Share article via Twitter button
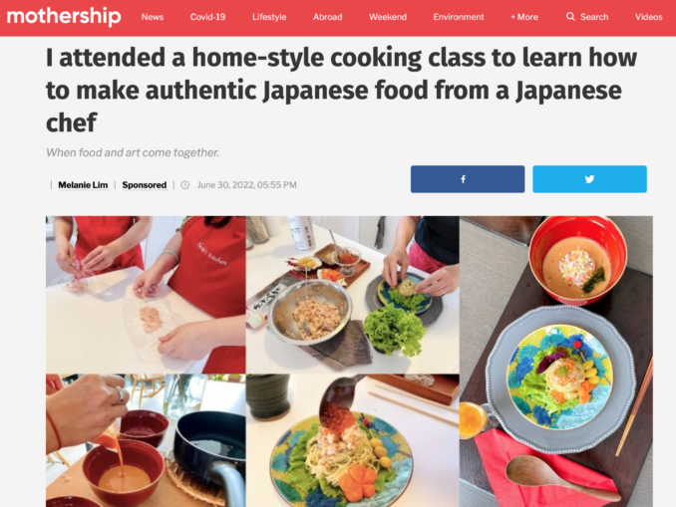The width and height of the screenshot is (676, 507). [x=589, y=179]
